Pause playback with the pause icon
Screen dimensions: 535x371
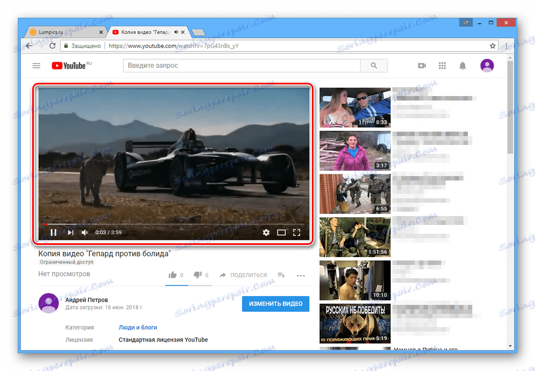[x=53, y=233]
